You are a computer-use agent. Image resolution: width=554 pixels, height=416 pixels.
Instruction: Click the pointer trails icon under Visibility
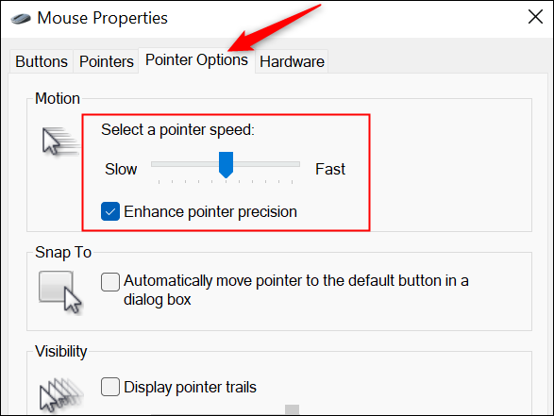pyautogui.click(x=61, y=395)
